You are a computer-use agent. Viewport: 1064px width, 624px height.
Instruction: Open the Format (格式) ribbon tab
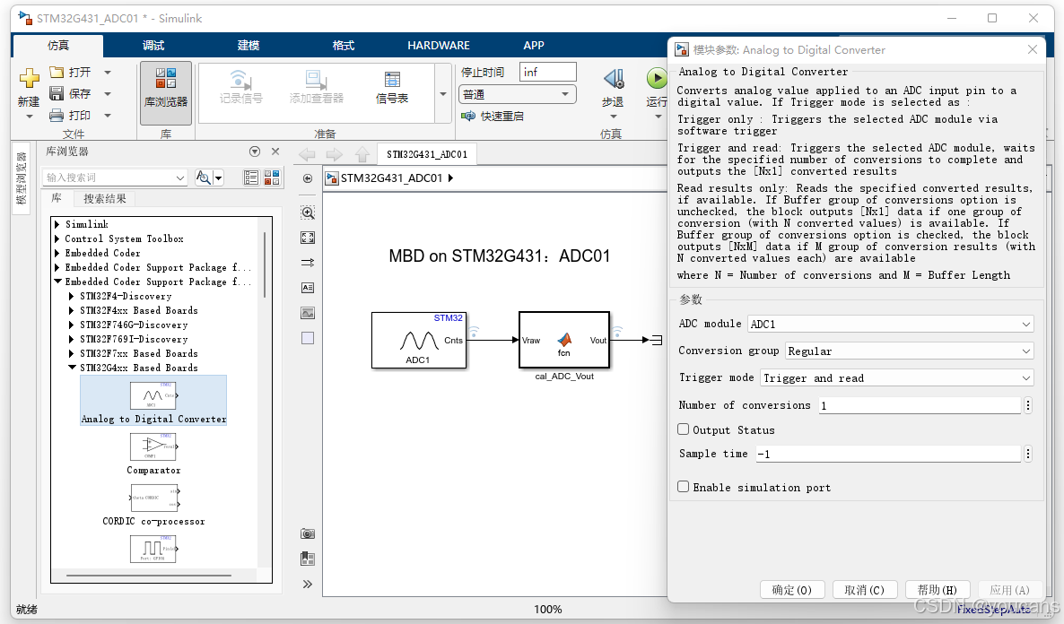click(344, 46)
